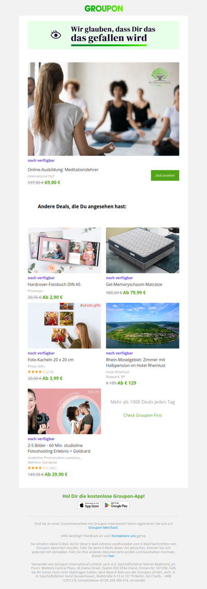Open the Hardcover-Fotobuch image
The image size is (207, 589).
(x=64, y=250)
